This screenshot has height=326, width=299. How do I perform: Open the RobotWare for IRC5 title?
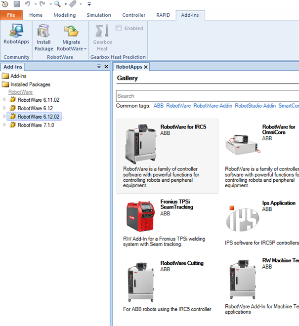point(183,127)
